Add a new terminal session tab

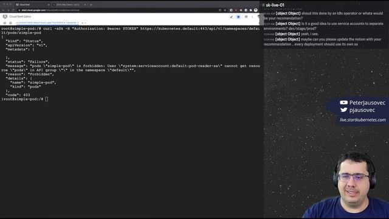click(83, 23)
